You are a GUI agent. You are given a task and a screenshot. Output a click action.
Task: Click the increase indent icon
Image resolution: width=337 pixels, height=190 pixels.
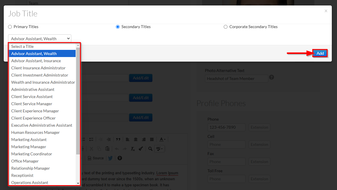click(x=109, y=140)
